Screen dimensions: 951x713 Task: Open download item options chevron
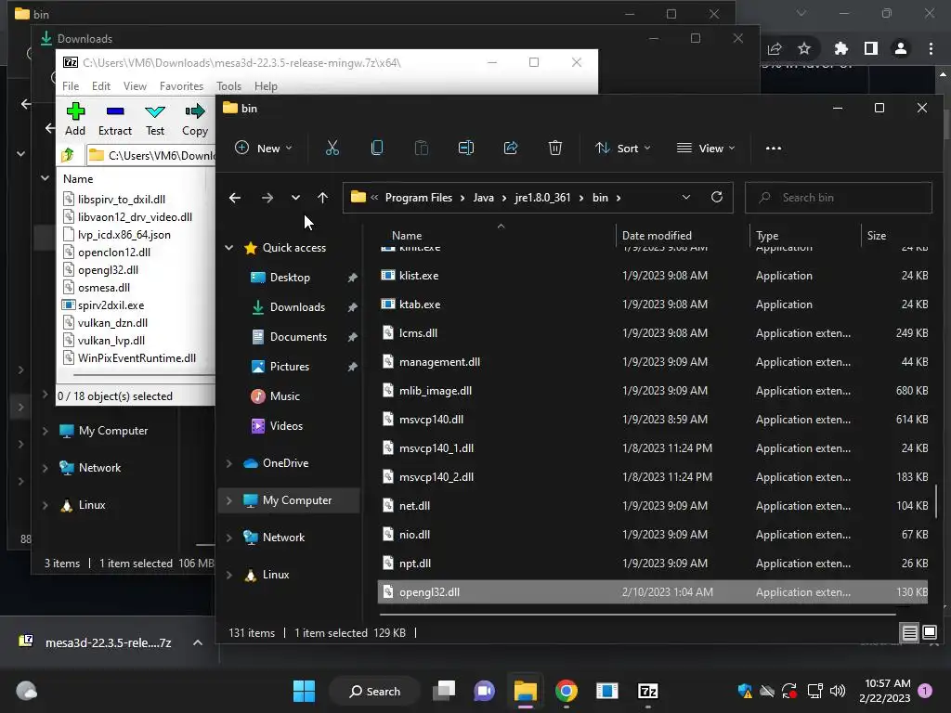[198, 642]
